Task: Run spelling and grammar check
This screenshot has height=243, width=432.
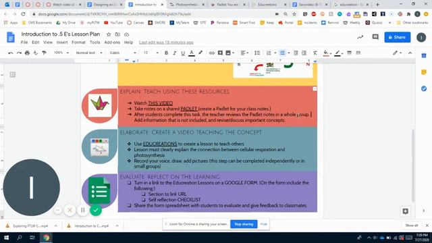Action: point(36,53)
